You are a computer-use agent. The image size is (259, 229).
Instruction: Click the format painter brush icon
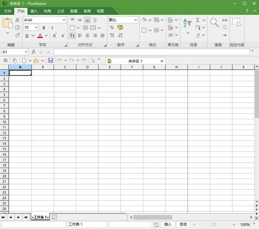coord(17,35)
